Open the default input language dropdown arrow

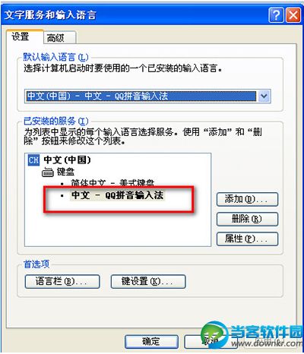[x=264, y=96]
